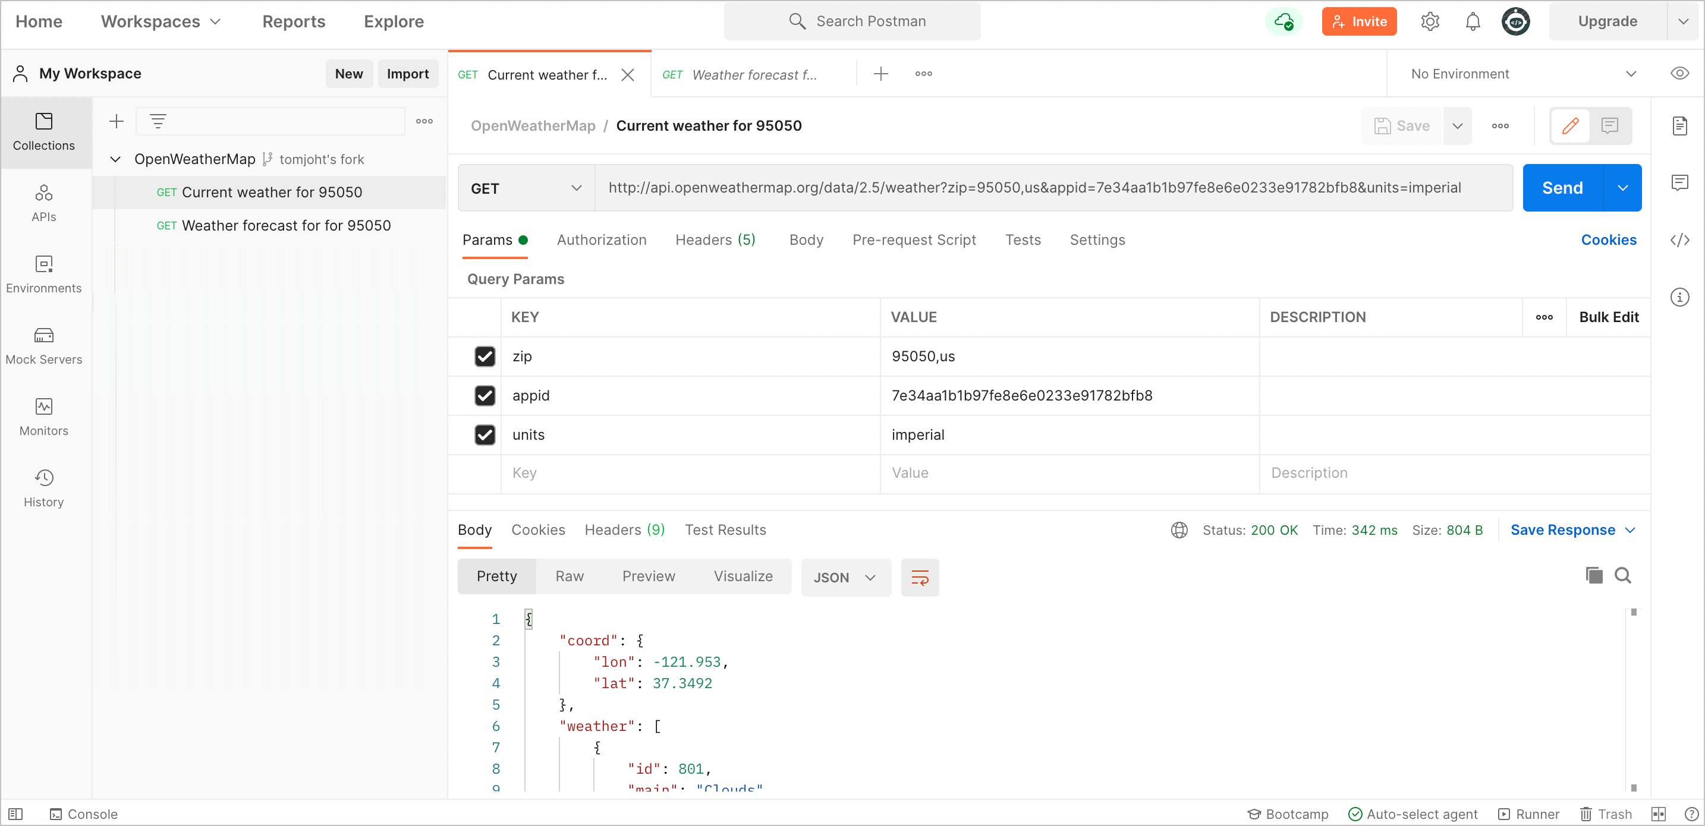The image size is (1705, 826).
Task: Close the Current weather request tab
Action: coord(627,75)
